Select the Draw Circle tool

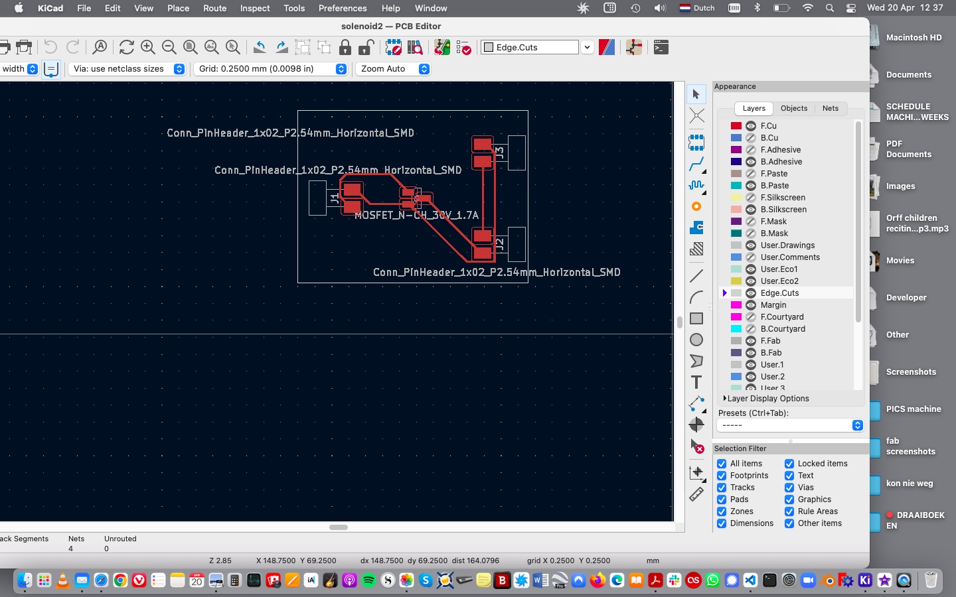[x=696, y=340]
